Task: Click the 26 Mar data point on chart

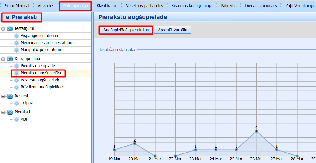Action: click(256, 131)
